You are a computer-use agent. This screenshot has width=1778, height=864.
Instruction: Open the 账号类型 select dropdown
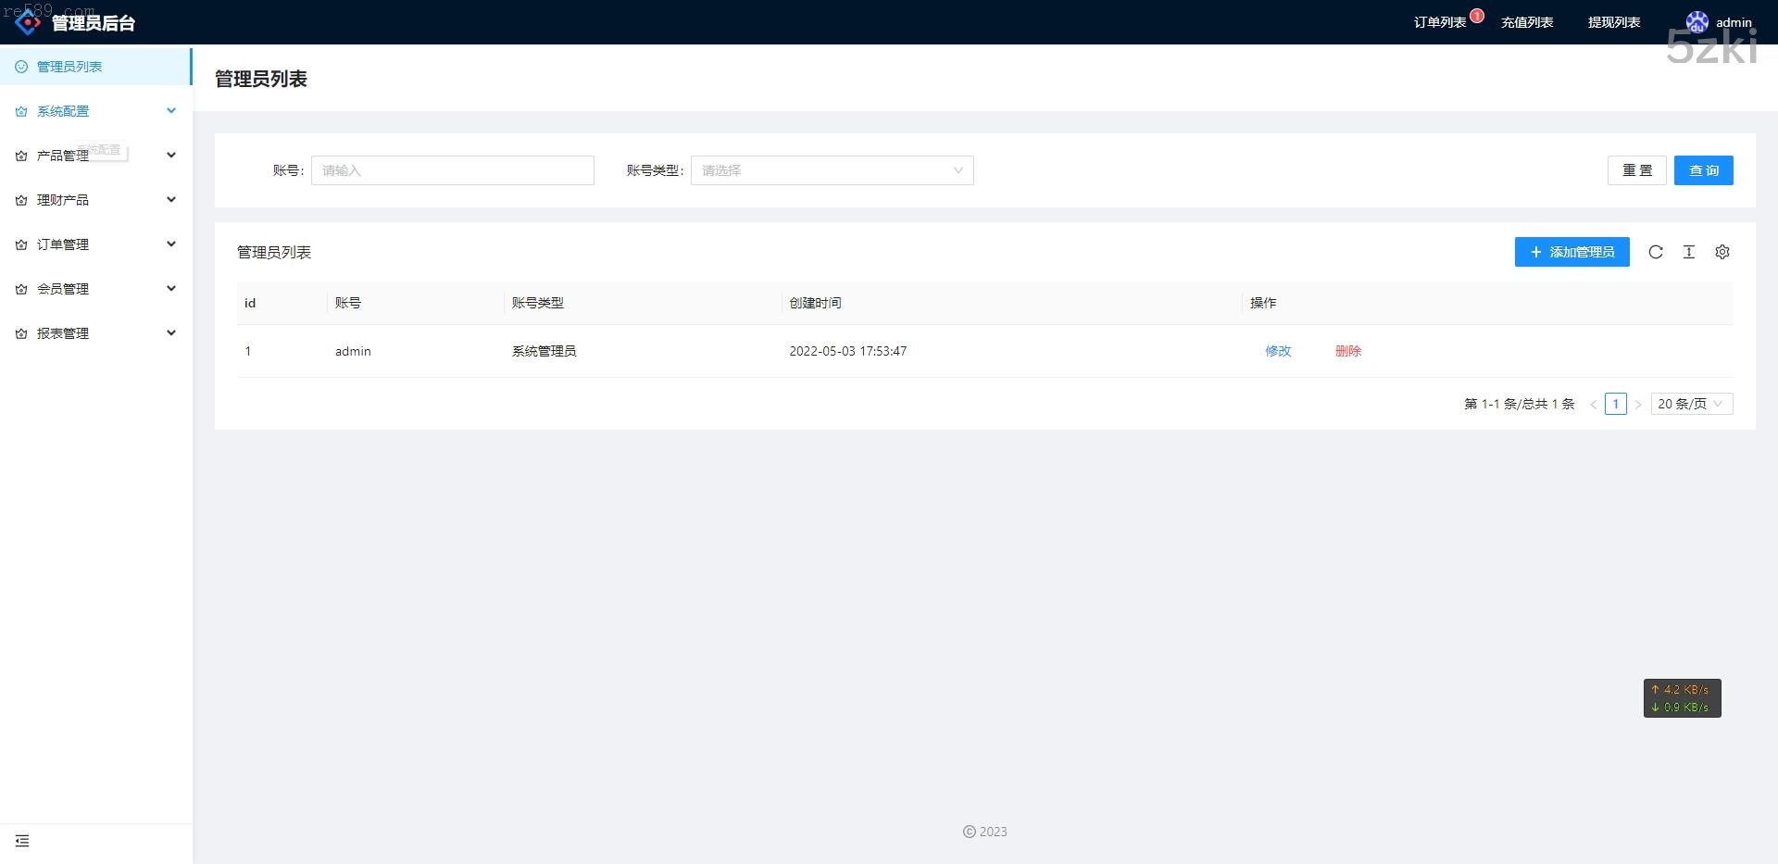832,170
